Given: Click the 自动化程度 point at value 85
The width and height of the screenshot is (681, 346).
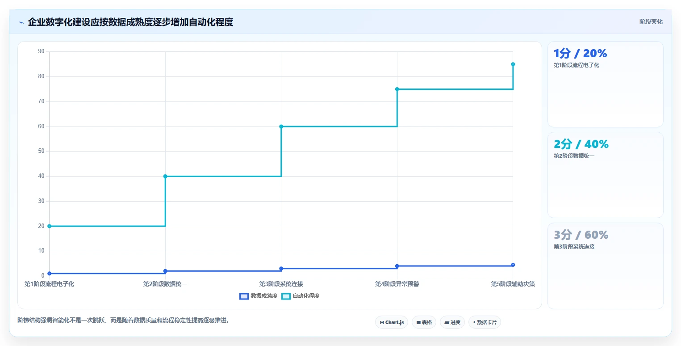Looking at the screenshot, I should click(x=513, y=64).
